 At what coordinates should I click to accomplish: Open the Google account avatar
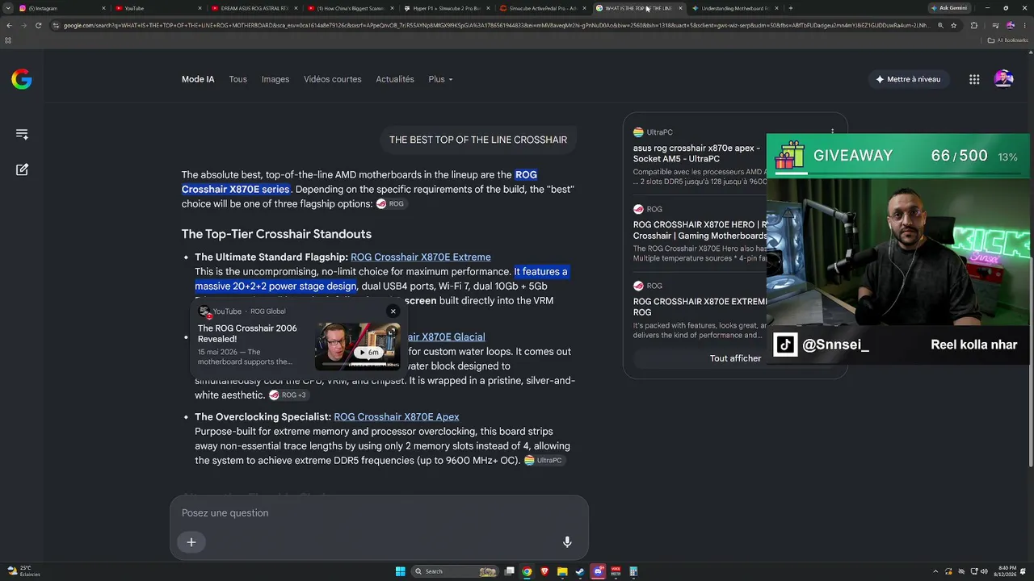click(1003, 79)
